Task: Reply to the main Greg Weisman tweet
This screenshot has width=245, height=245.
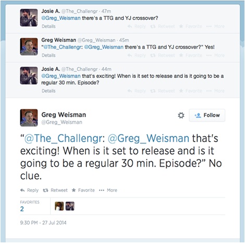Action: click(x=29, y=190)
